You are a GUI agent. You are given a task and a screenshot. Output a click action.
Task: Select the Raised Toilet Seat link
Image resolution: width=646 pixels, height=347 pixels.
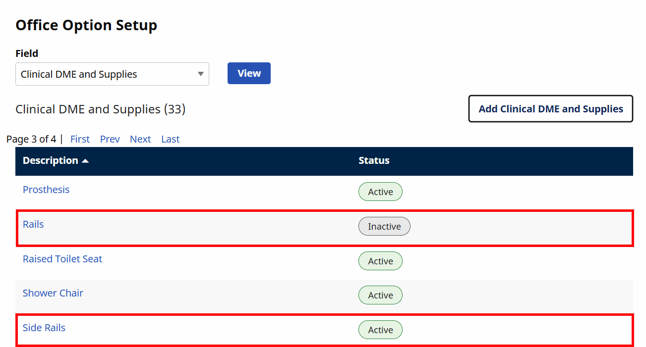[x=62, y=258]
